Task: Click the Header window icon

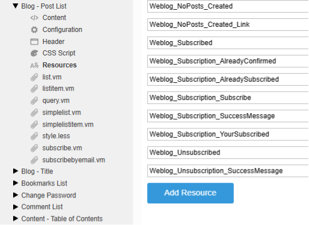Action: (34, 42)
